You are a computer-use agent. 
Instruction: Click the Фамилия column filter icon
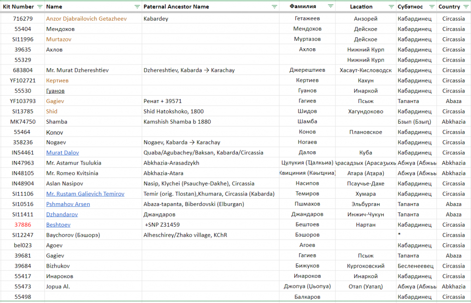click(331, 6)
